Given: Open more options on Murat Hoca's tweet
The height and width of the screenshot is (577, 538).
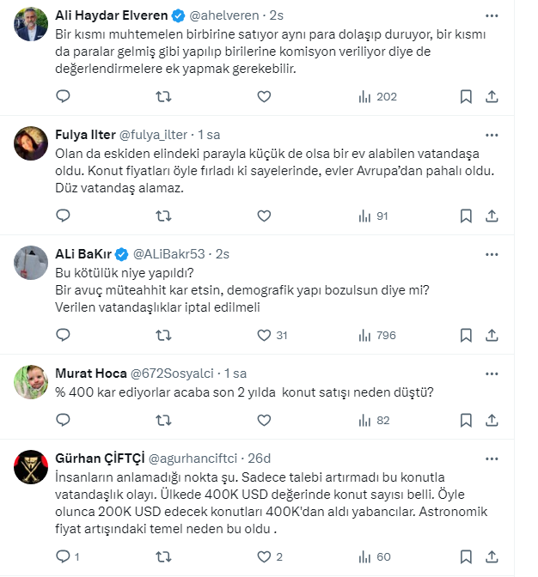Looking at the screenshot, I should [x=492, y=373].
